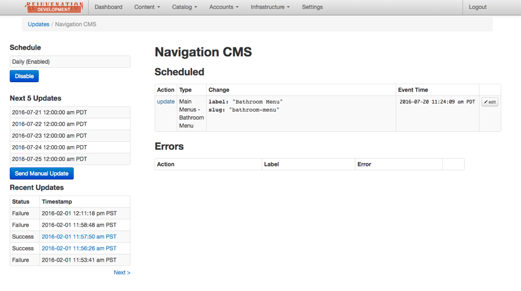521x291 pixels.
Task: Select the 2016-07-22 upcoming update row
Action: (70, 124)
